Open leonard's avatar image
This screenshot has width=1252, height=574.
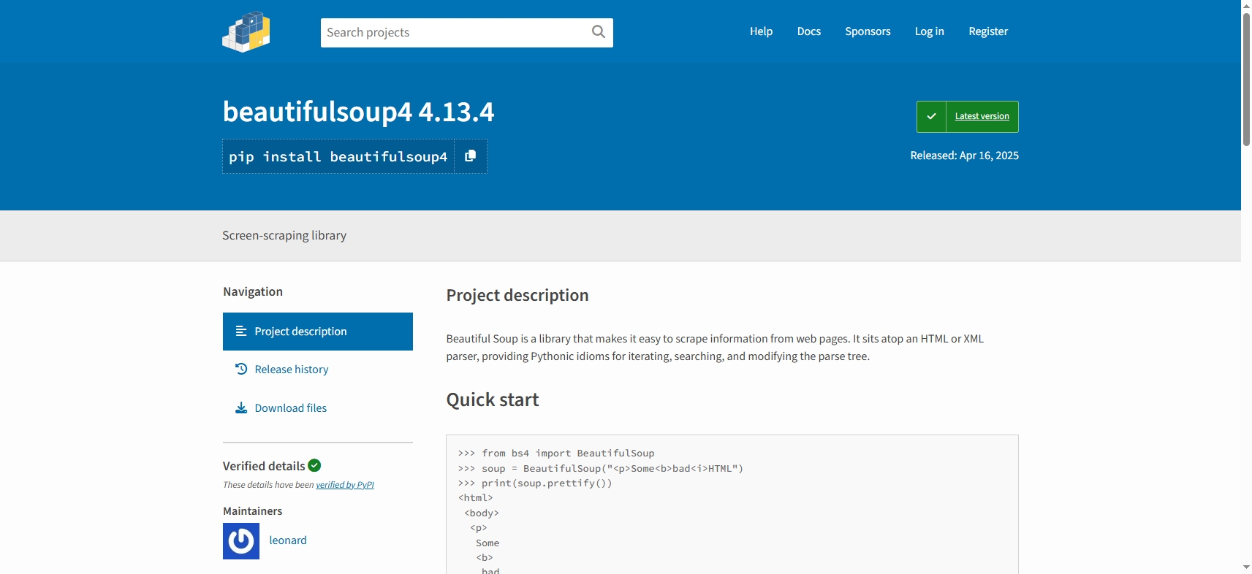click(x=241, y=541)
